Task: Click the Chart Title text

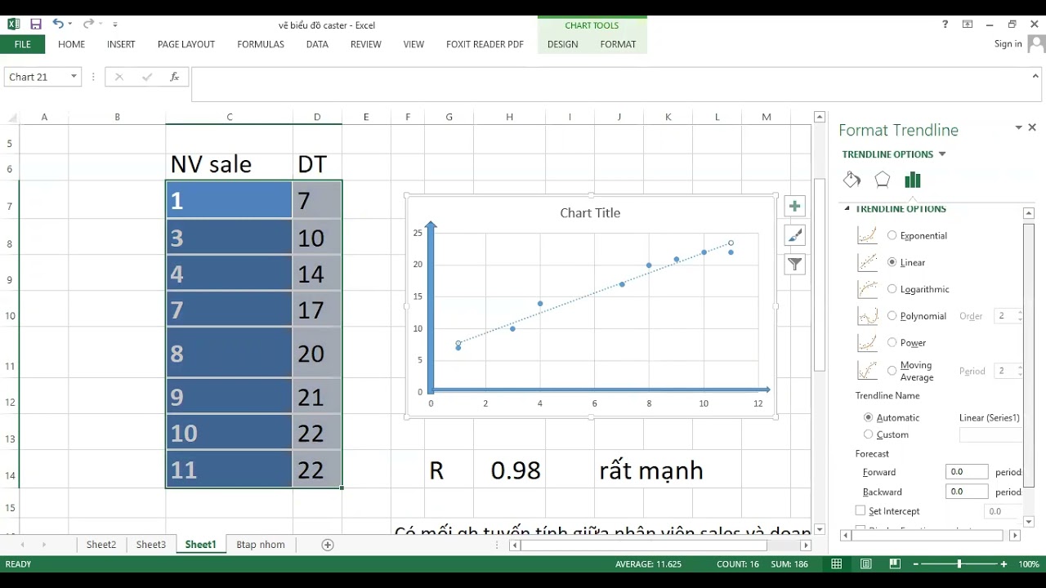Action: coord(590,213)
